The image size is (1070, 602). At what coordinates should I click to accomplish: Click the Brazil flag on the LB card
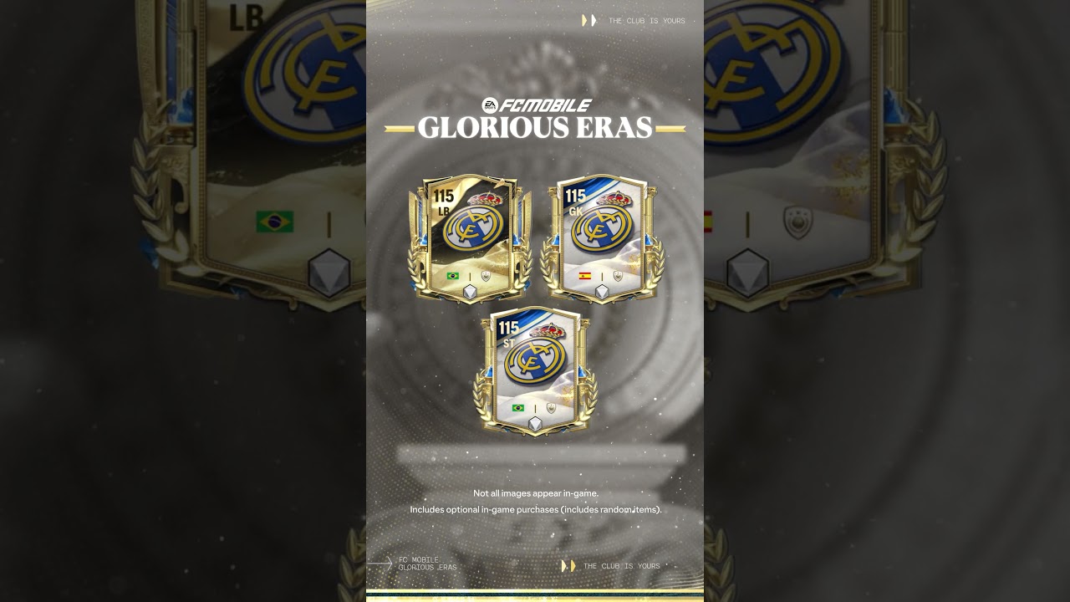pyautogui.click(x=453, y=276)
